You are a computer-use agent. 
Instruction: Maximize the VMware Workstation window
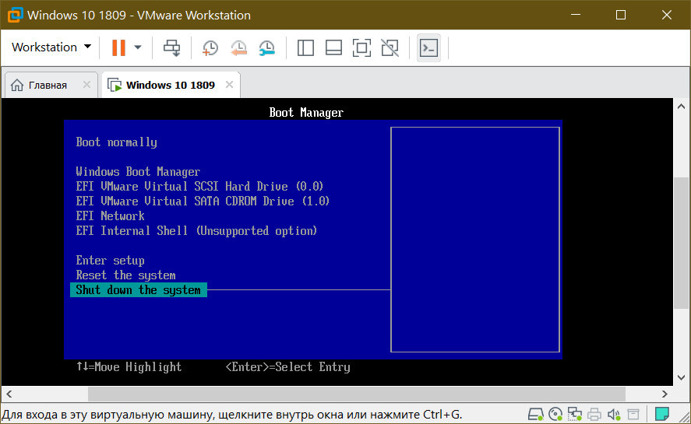click(x=621, y=15)
